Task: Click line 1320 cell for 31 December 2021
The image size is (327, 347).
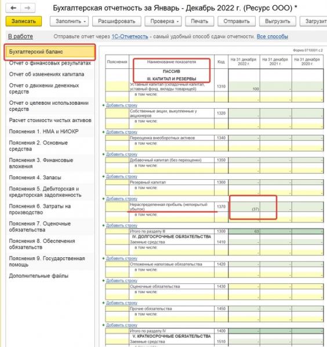Action: (276, 113)
